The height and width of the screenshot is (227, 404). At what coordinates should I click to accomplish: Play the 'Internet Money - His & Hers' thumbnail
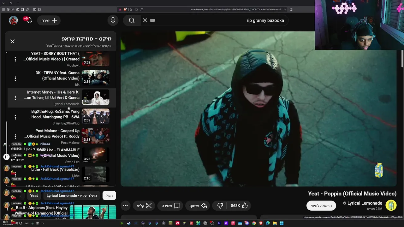click(x=96, y=97)
